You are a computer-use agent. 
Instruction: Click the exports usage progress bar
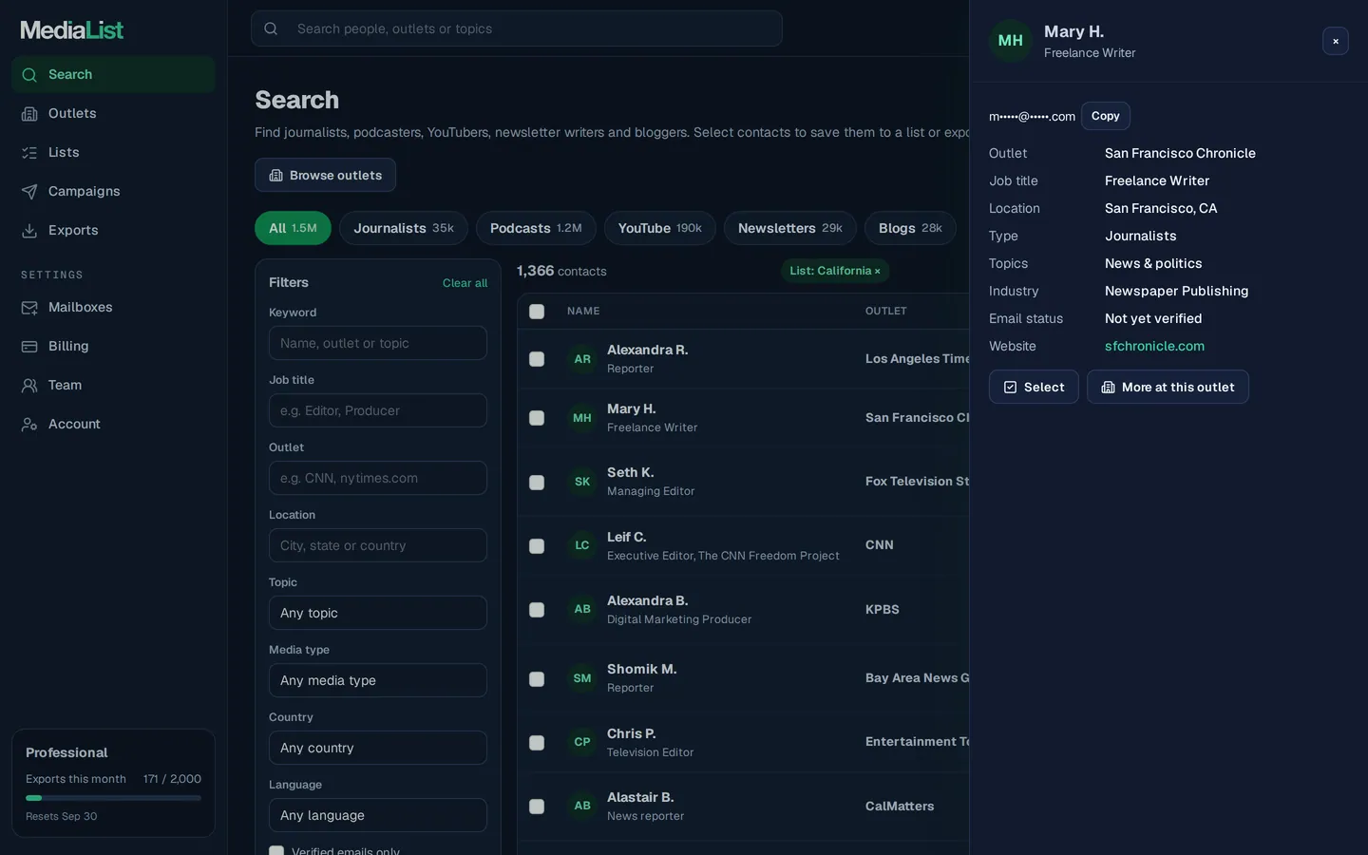click(x=113, y=798)
